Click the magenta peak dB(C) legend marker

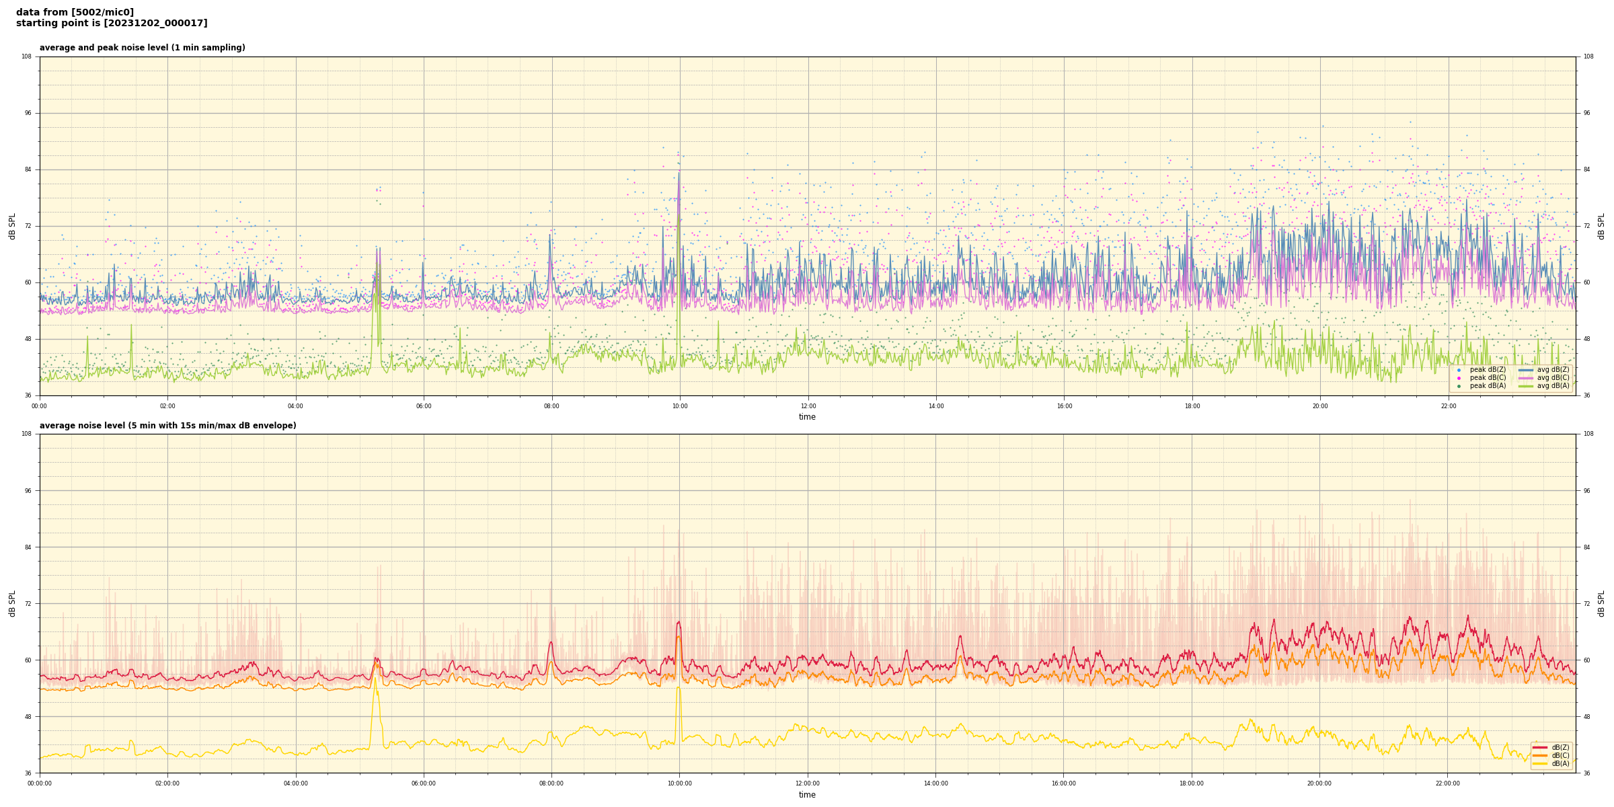point(1459,378)
